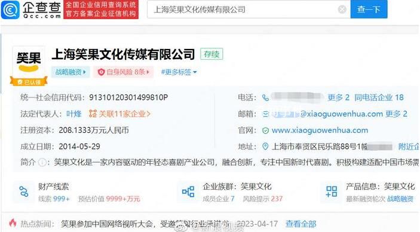Image resolution: width=420 pixels, height=232 pixels.
Task: Open www.xiaoguowenhua.com website link
Action: tap(320, 130)
